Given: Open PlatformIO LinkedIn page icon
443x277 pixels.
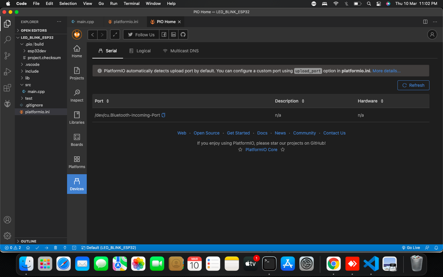Looking at the screenshot, I should (x=174, y=35).
